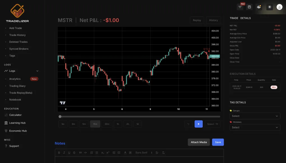Open Trade History in sidebar
The height and width of the screenshot is (163, 286).
(x=17, y=35)
